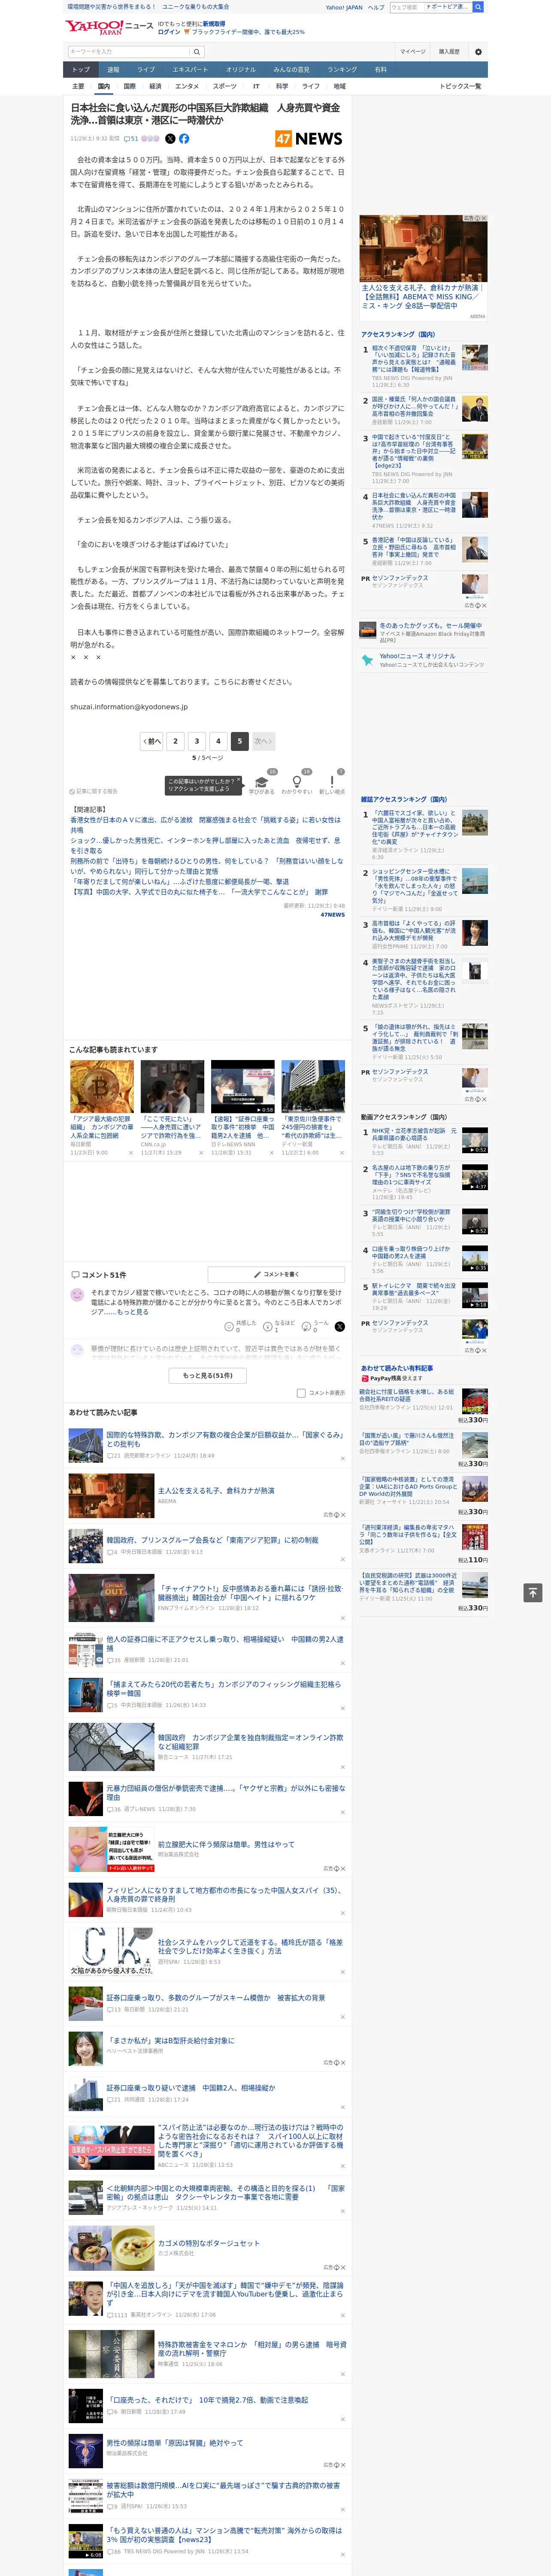Click the 共感した smiley reaction on first comment

(x=229, y=1326)
